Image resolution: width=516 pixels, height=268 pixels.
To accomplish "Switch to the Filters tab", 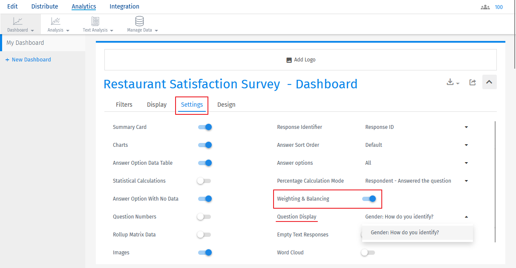I will tap(124, 105).
